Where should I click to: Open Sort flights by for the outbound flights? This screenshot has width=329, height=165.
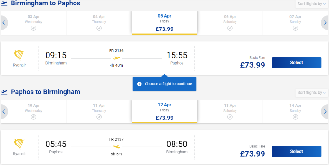312,4
